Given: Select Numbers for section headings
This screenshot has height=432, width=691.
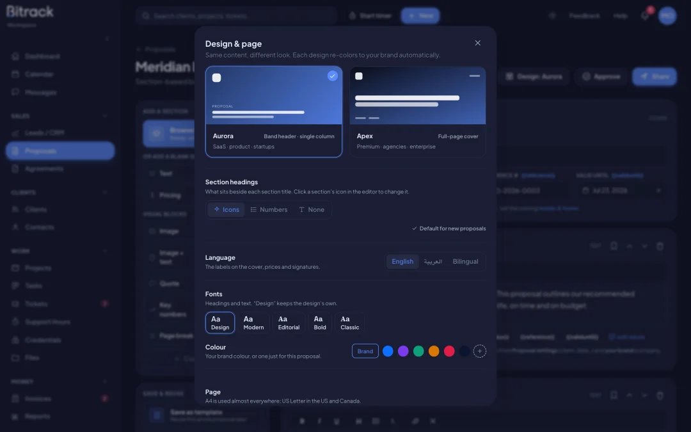Looking at the screenshot, I should coord(269,209).
